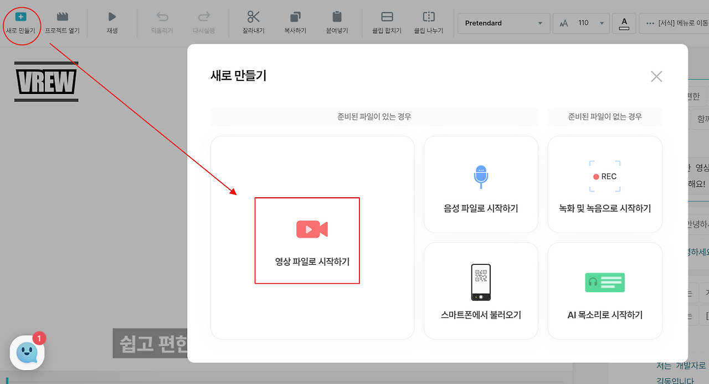709x384 pixels.
Task: Choose 영상 파일로 시작하기 card
Action: [312, 237]
